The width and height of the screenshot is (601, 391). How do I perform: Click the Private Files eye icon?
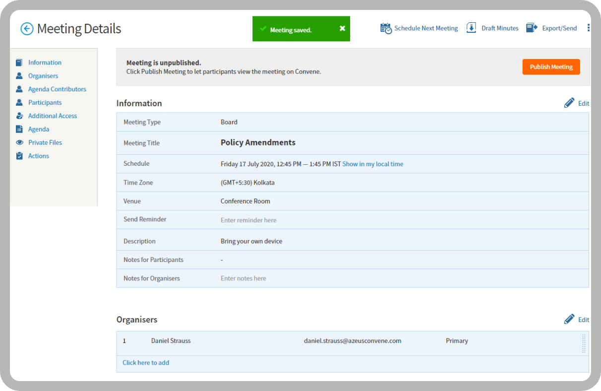pyautogui.click(x=19, y=142)
